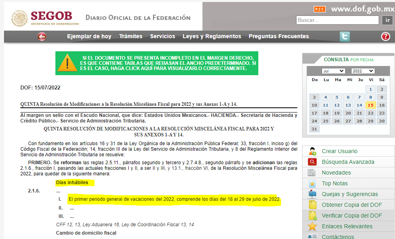Viewport: 395px width, 239px height.
Task: Select day 8 in the calendar
Action: (371, 97)
